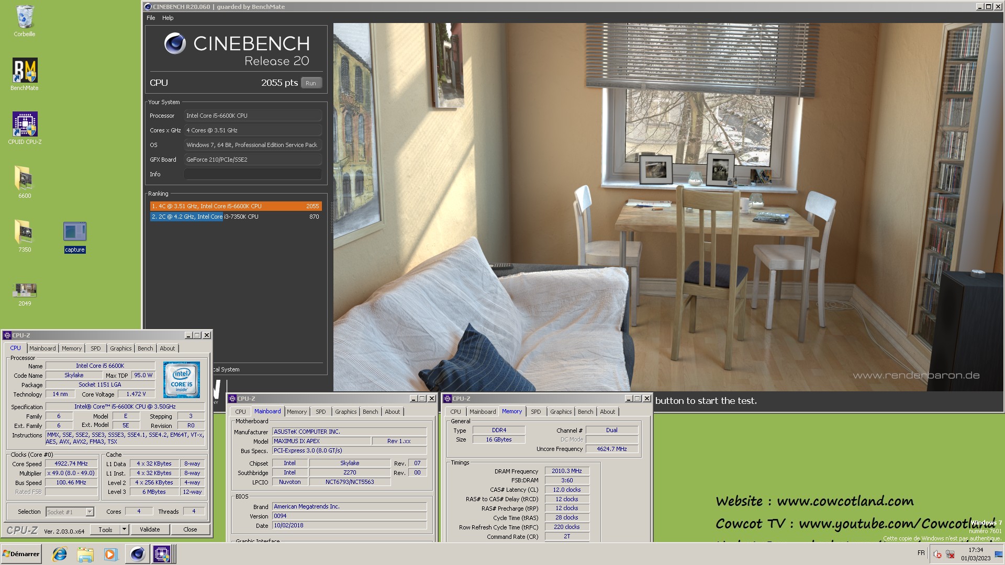Click the network icon in system tray

[950, 555]
